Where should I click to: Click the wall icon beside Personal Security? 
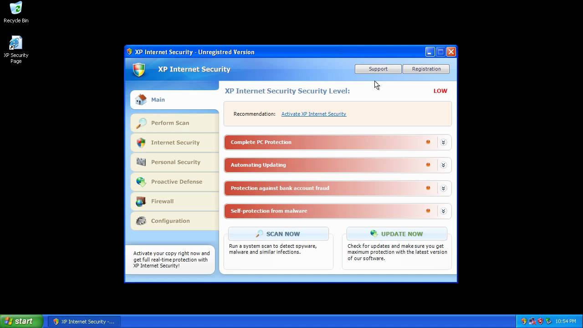[141, 162]
